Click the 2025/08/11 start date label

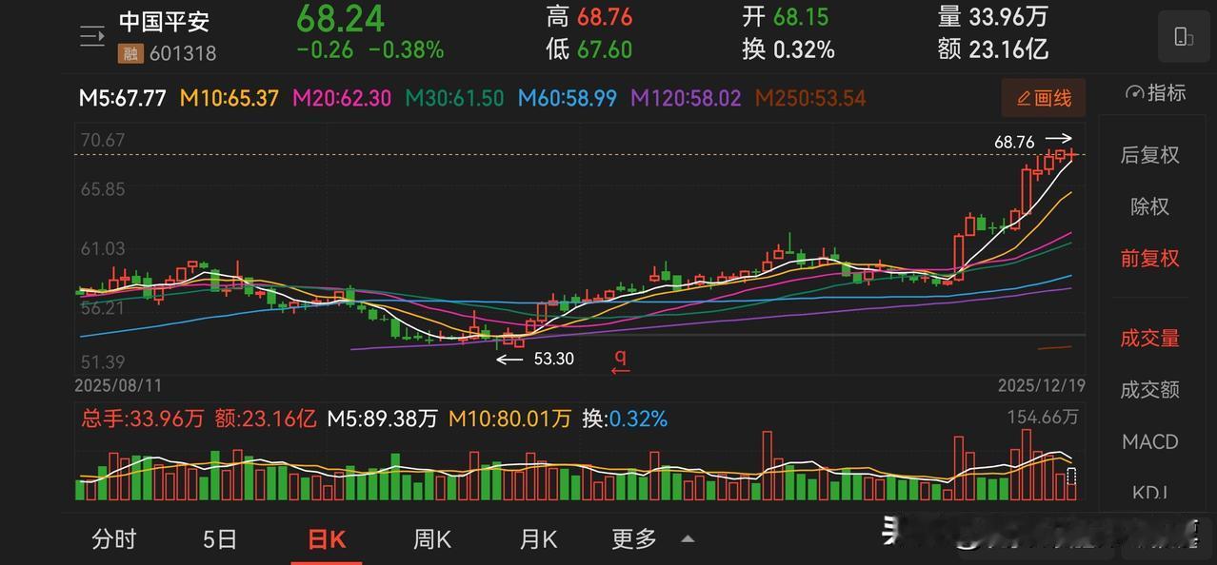point(119,386)
